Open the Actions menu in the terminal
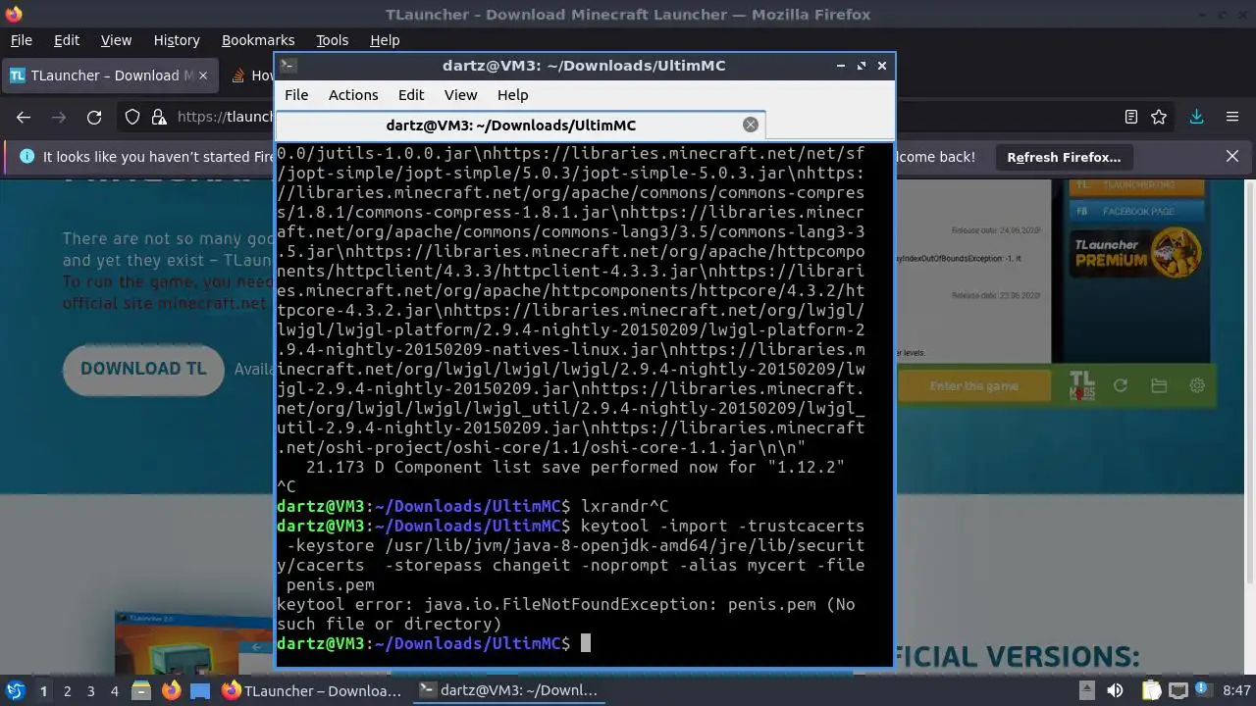1256x706 pixels. 353,95
